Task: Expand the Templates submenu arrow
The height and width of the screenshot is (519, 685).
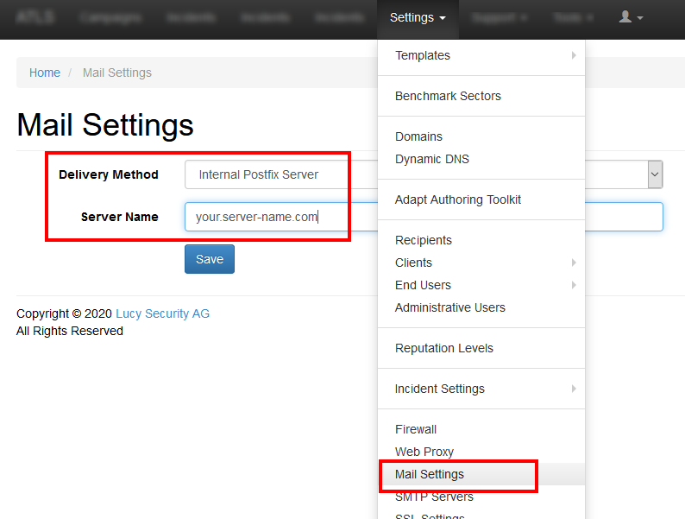Action: pos(574,55)
